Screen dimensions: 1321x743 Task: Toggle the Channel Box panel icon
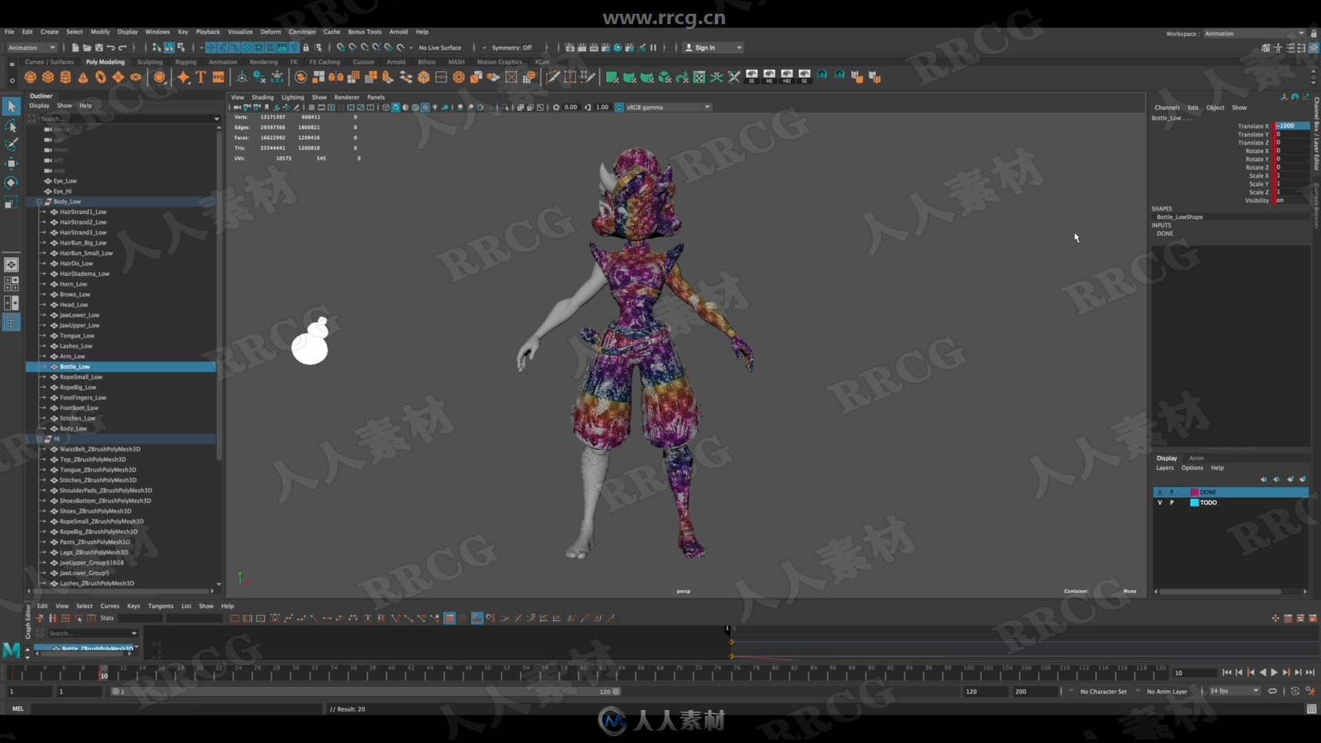point(1313,48)
